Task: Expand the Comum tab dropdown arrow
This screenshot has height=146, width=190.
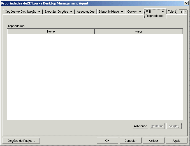Action: tap(140, 12)
